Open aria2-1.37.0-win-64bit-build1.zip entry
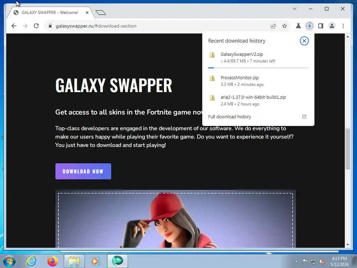 pyautogui.click(x=258, y=100)
